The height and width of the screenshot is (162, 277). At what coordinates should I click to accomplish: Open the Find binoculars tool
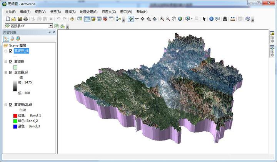(x=225, y=19)
